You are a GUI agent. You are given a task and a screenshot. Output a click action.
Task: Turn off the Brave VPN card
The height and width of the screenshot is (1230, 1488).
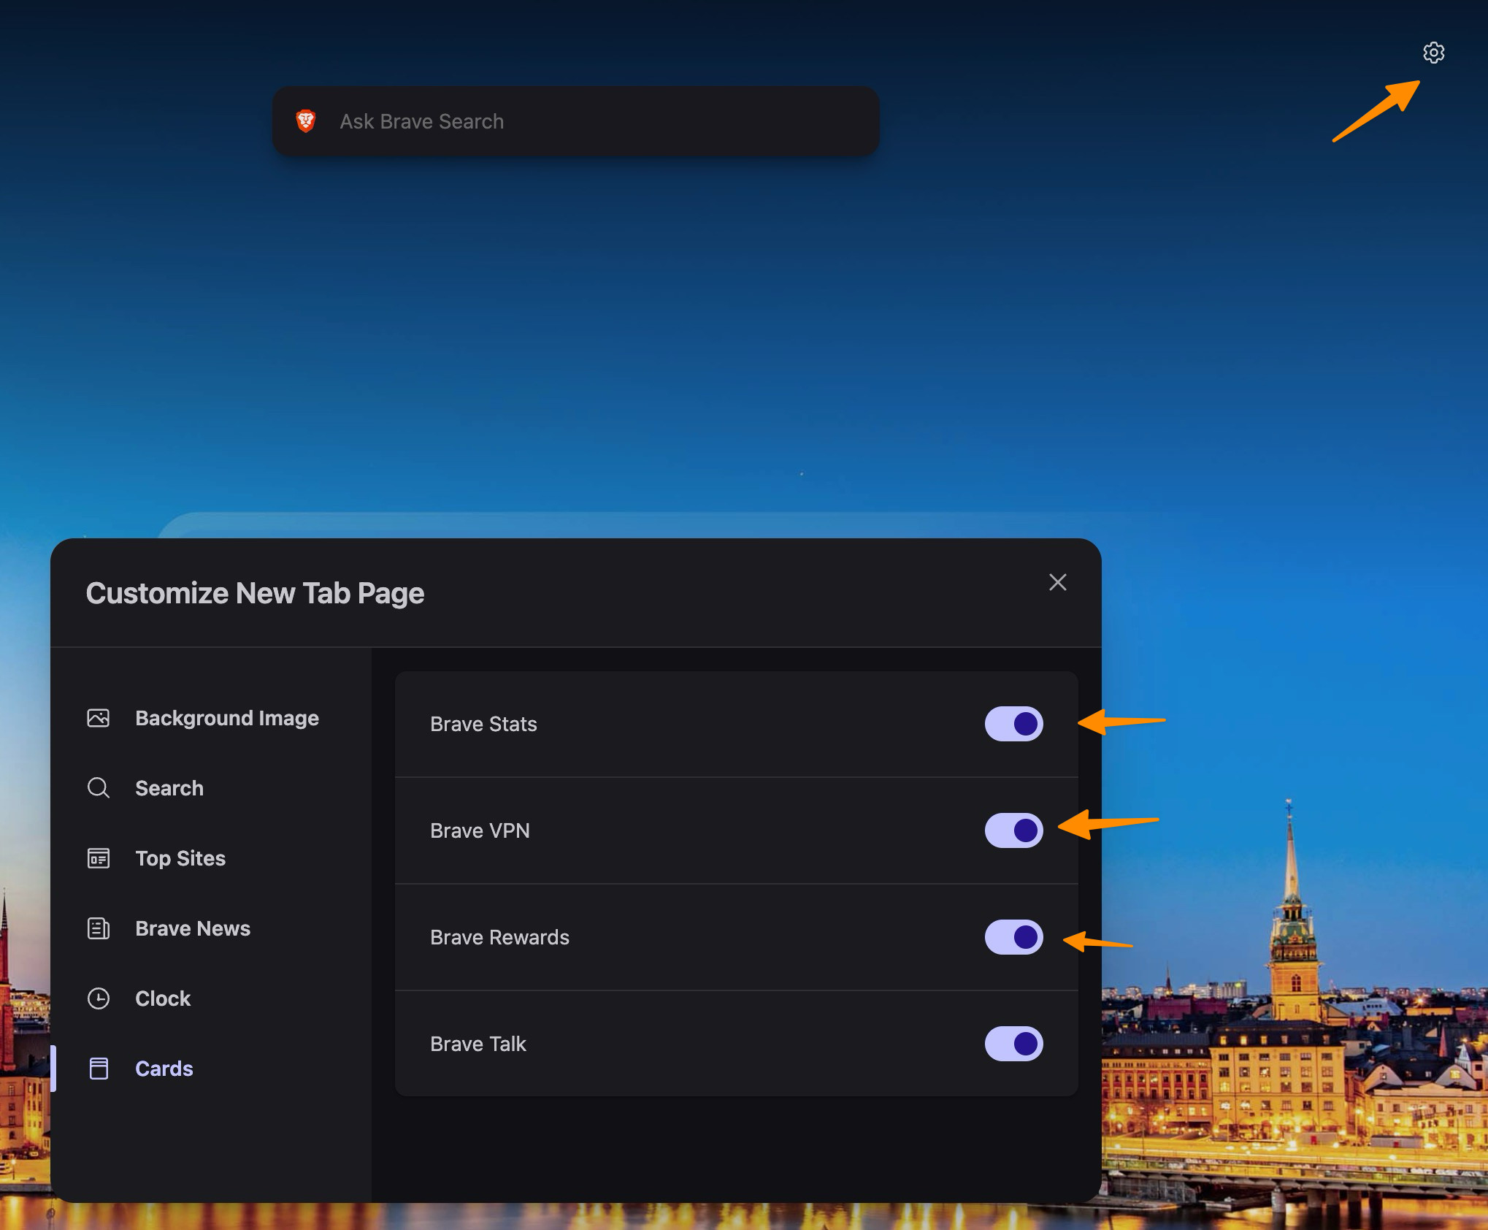point(1014,830)
